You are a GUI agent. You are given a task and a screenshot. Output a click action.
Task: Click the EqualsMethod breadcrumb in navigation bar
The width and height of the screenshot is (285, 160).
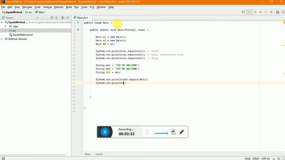[x=12, y=12]
